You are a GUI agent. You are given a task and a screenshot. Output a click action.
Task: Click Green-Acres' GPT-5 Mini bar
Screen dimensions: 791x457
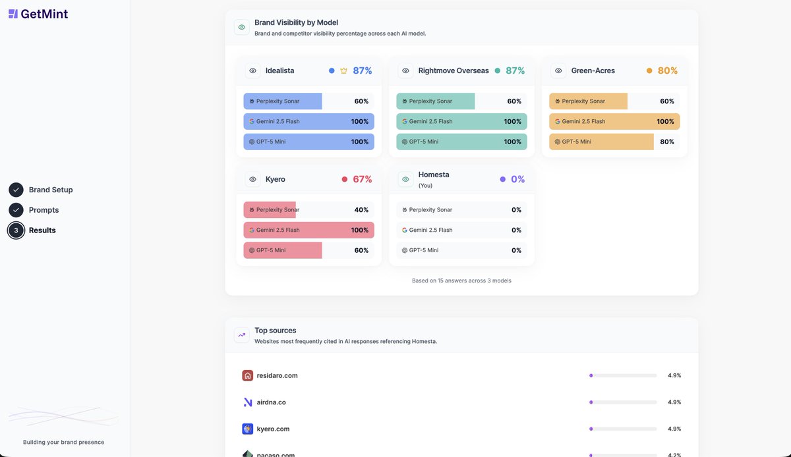click(x=614, y=142)
